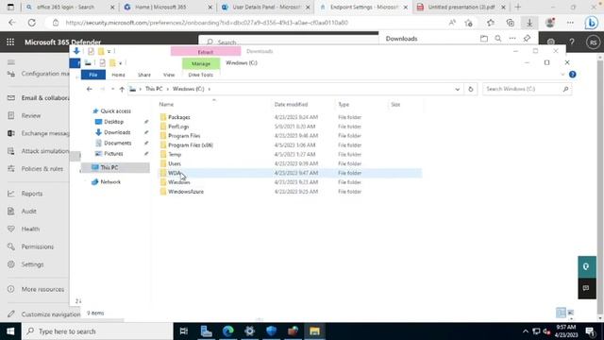Select the green Manage contextual tab
The height and width of the screenshot is (340, 604).
(201, 63)
